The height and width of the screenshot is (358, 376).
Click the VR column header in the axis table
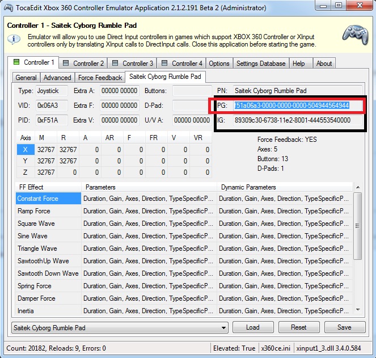tap(201, 138)
